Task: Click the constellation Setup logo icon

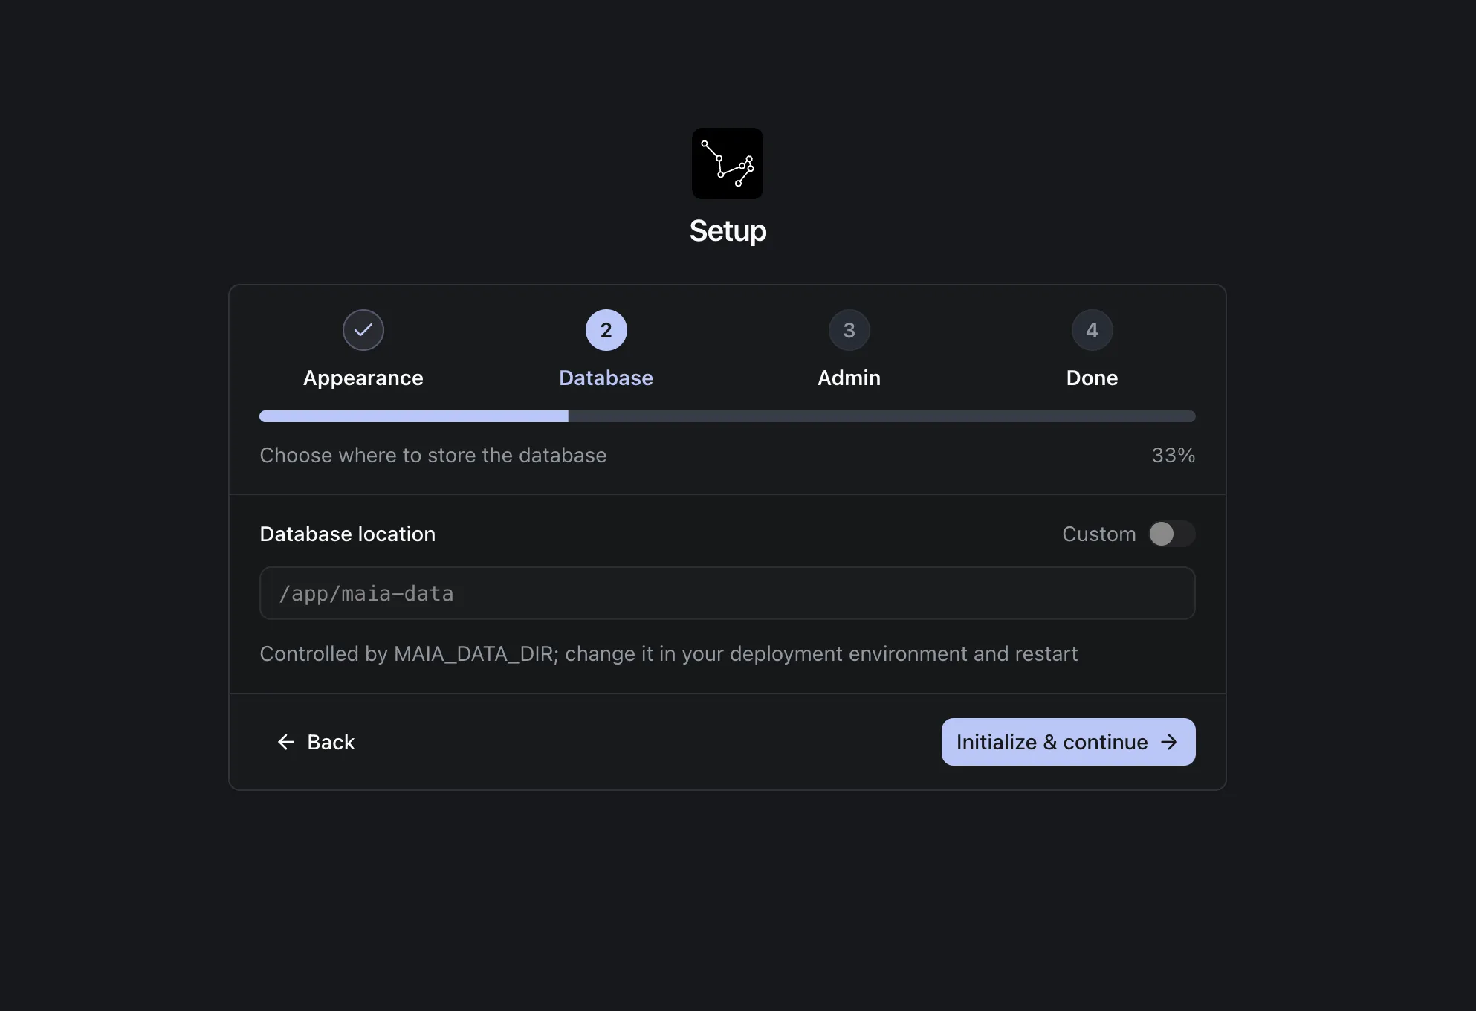Action: point(727,163)
